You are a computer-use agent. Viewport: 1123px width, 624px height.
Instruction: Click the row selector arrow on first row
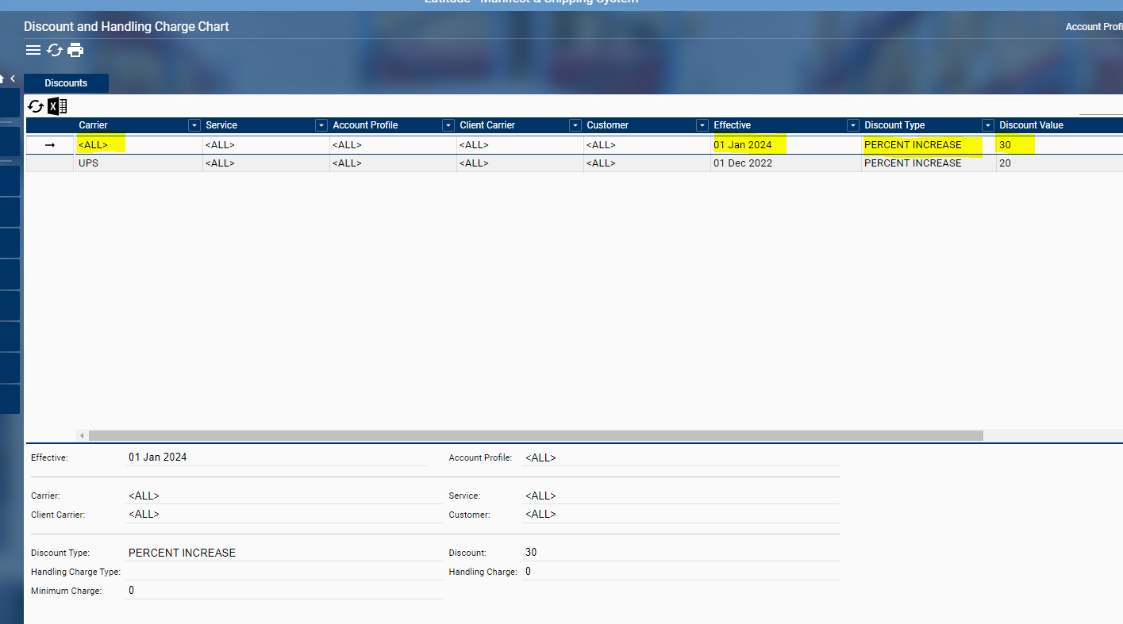50,145
